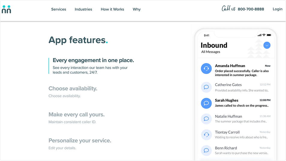
Task: Open the Services menu
Action: coord(58,9)
